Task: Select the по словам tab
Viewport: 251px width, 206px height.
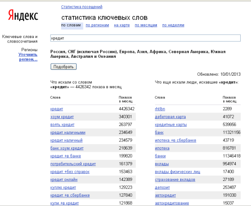Action: click(72, 26)
